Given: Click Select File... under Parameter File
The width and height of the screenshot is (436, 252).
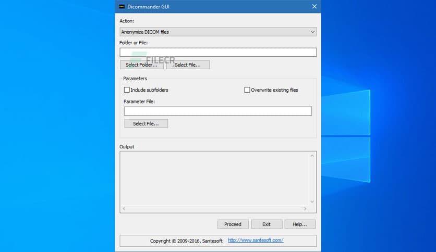Looking at the screenshot, I should tap(146, 123).
